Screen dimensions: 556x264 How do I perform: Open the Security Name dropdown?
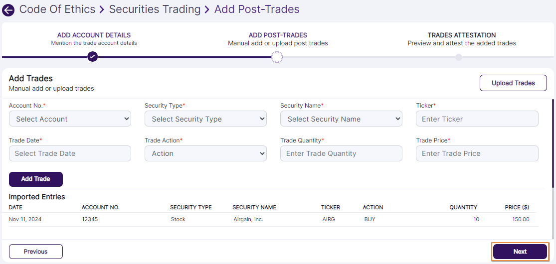[341, 119]
